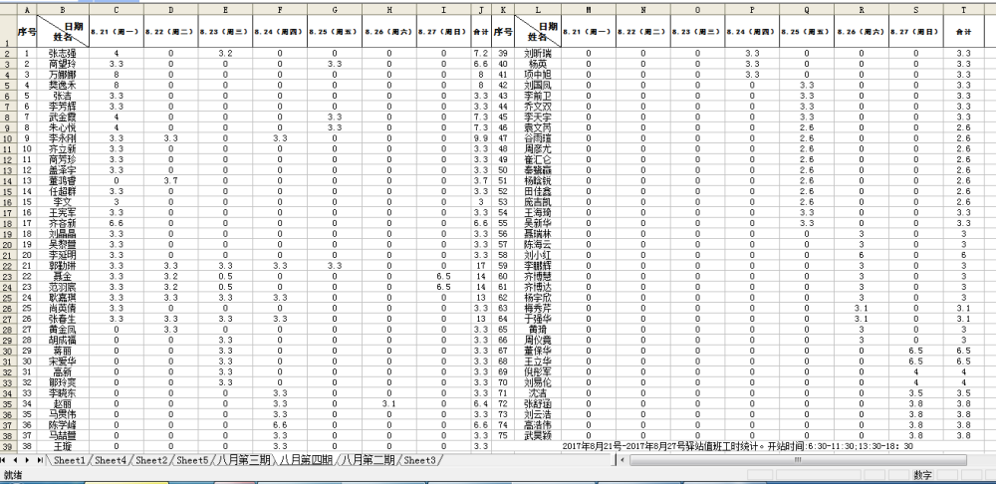996x484 pixels.
Task: Select column A header
Action: [x=27, y=10]
